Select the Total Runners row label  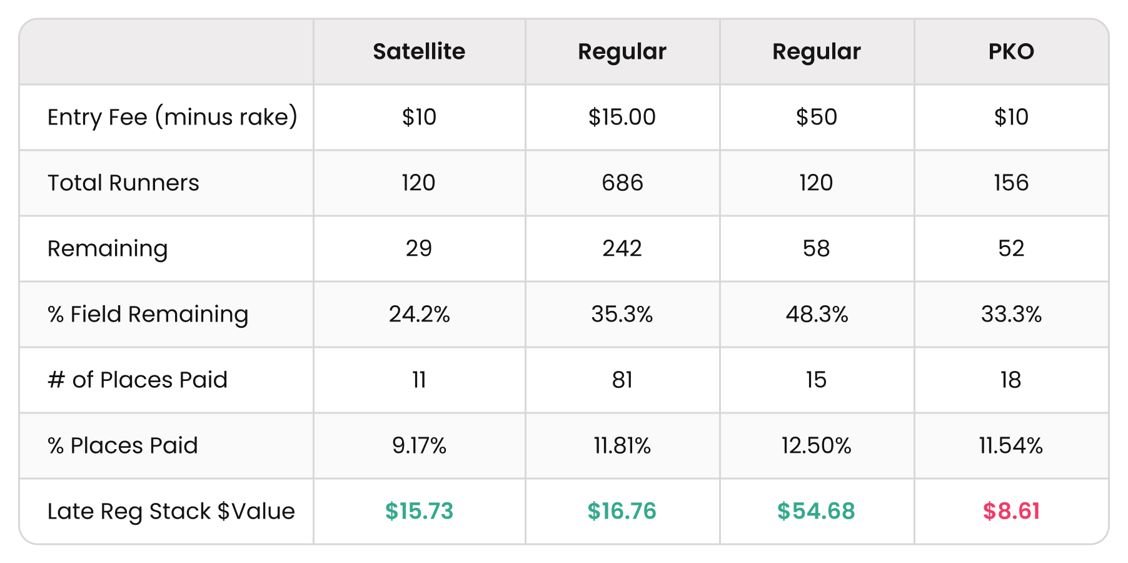[x=123, y=183]
